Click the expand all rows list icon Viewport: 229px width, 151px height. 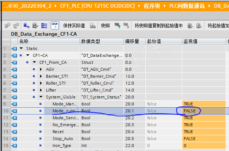(44, 26)
